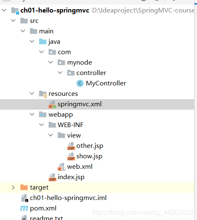Select the springmvc.xml file name
Screen dimensions: 197x220
click(80, 105)
